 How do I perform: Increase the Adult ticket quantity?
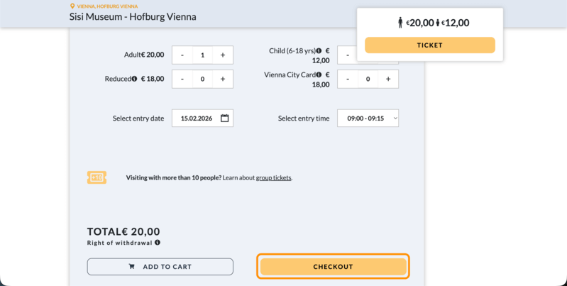click(223, 55)
